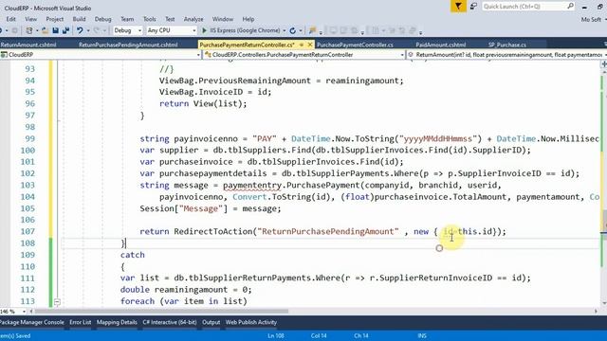The height and width of the screenshot is (341, 607).
Task: Click the New Project toolbar icon
Action: pyautogui.click(x=29, y=30)
